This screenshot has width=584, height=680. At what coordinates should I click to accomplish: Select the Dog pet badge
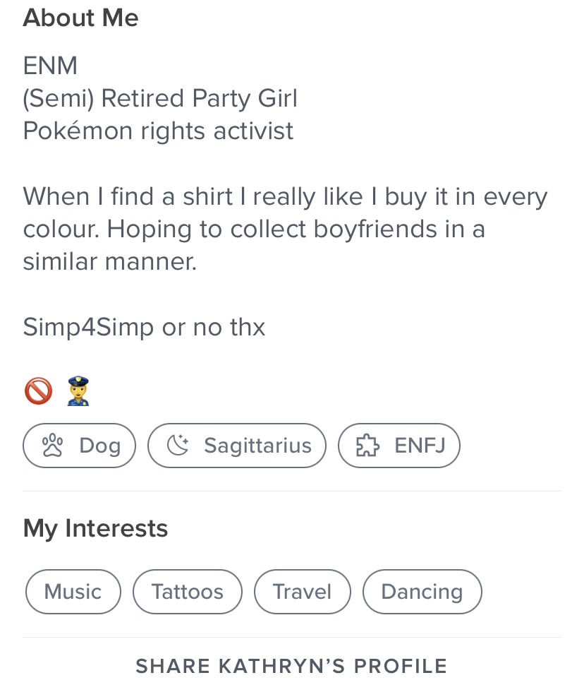click(79, 446)
